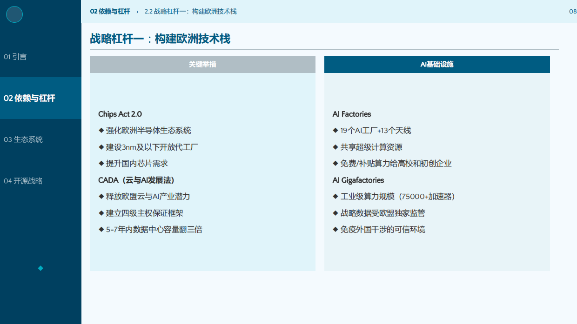Select the AI Factories heading
This screenshot has height=324, width=577.
click(x=352, y=114)
